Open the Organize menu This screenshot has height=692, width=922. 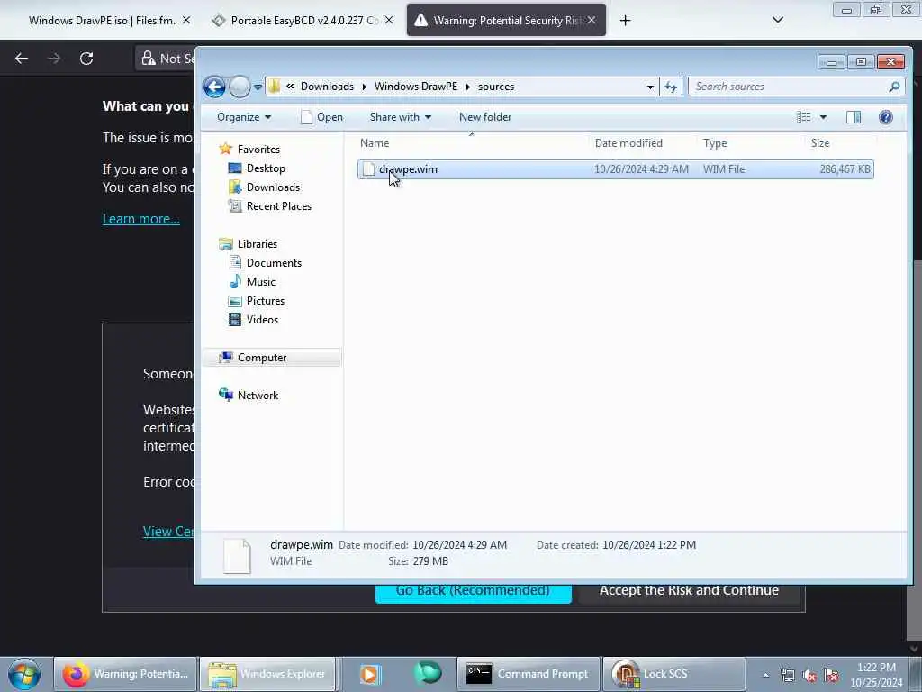point(243,117)
